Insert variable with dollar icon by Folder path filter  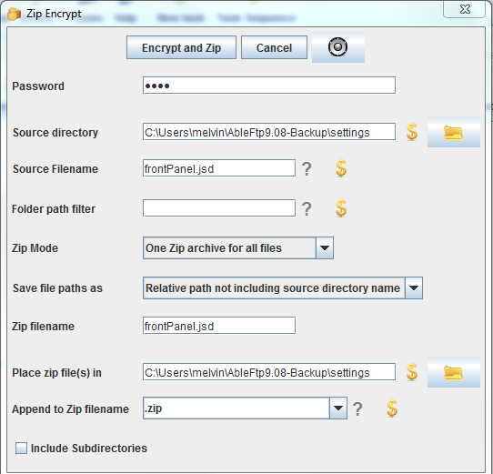pos(341,208)
